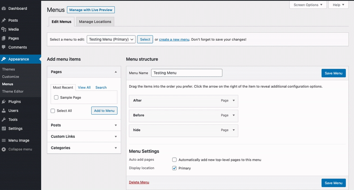
Task: Uncheck the Primary display location
Action: pyautogui.click(x=174, y=168)
